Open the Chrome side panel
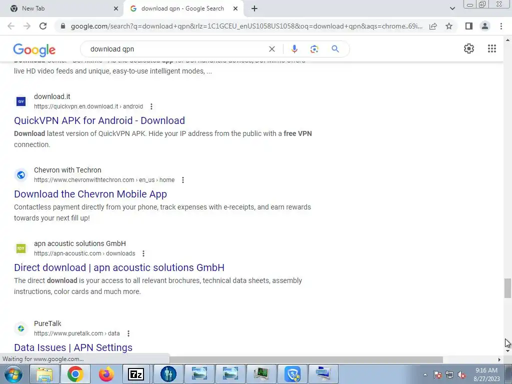This screenshot has width=512, height=384. pos(469,26)
